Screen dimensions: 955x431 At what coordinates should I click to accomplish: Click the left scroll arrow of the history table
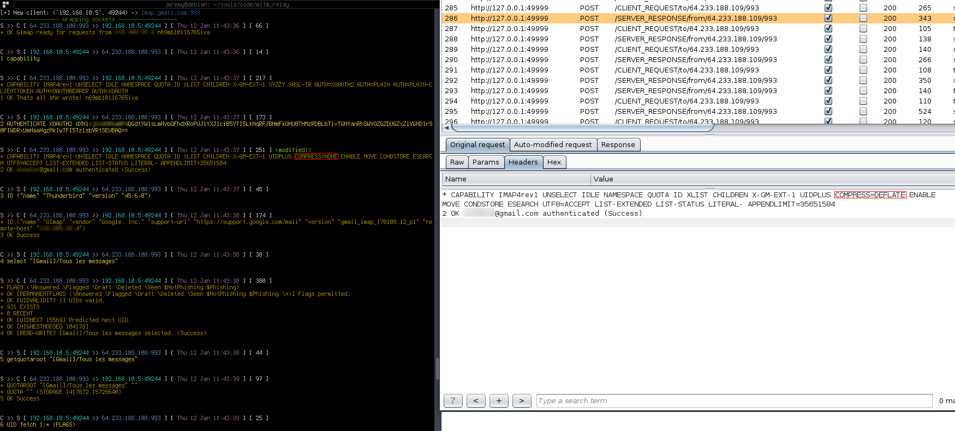tap(447, 128)
